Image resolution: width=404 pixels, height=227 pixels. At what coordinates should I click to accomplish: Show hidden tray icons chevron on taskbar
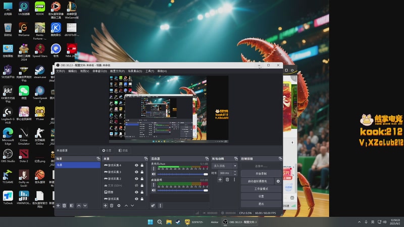[359, 222]
